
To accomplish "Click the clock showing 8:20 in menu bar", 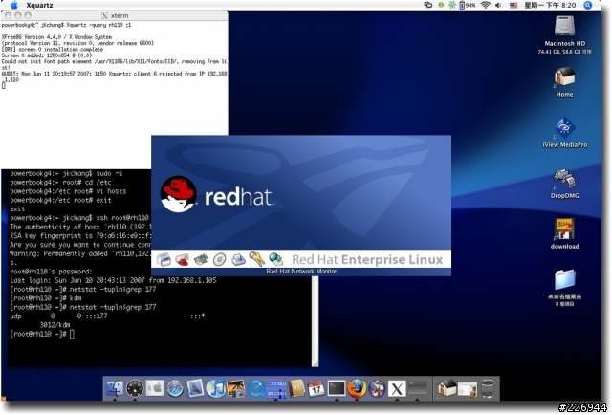I will tap(550, 5).
